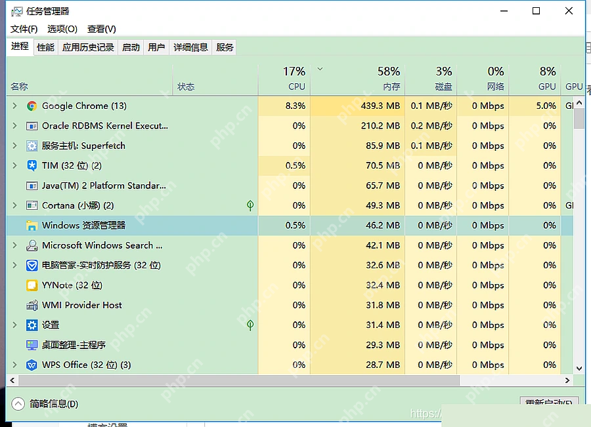Click the green leaf icon on Cortana row

[x=250, y=205]
